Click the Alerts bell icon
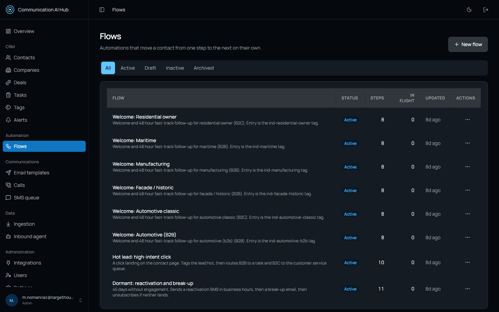The height and width of the screenshot is (312, 499). pyautogui.click(x=8, y=120)
